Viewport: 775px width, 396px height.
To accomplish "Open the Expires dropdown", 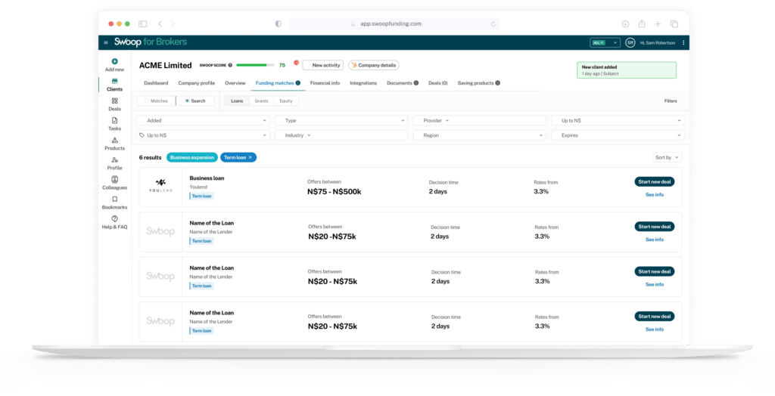I will tap(618, 135).
